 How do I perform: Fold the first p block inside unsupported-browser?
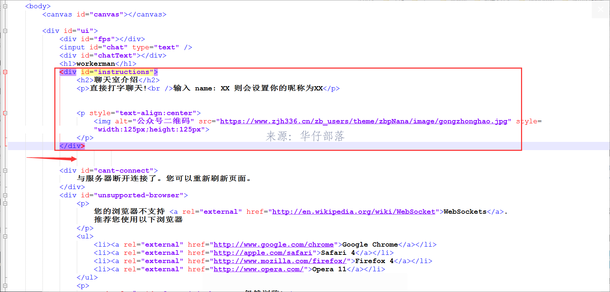5,203
